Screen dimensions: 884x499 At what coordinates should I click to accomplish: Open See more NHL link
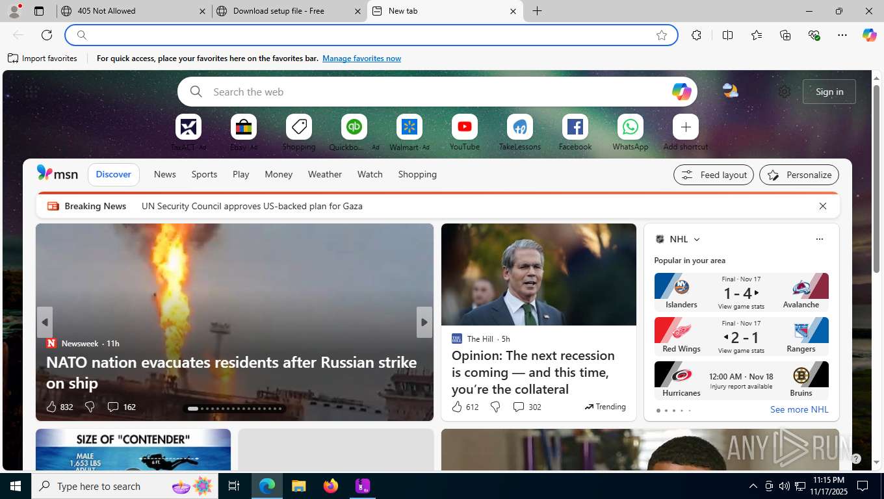click(x=799, y=409)
